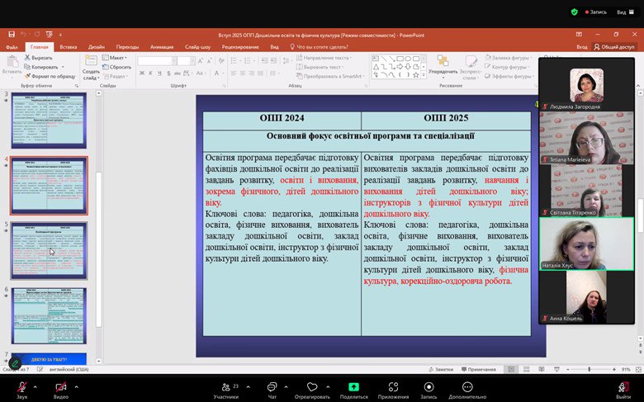Open the Участники participants panel
The height and width of the screenshot is (402, 644).
tap(225, 386)
